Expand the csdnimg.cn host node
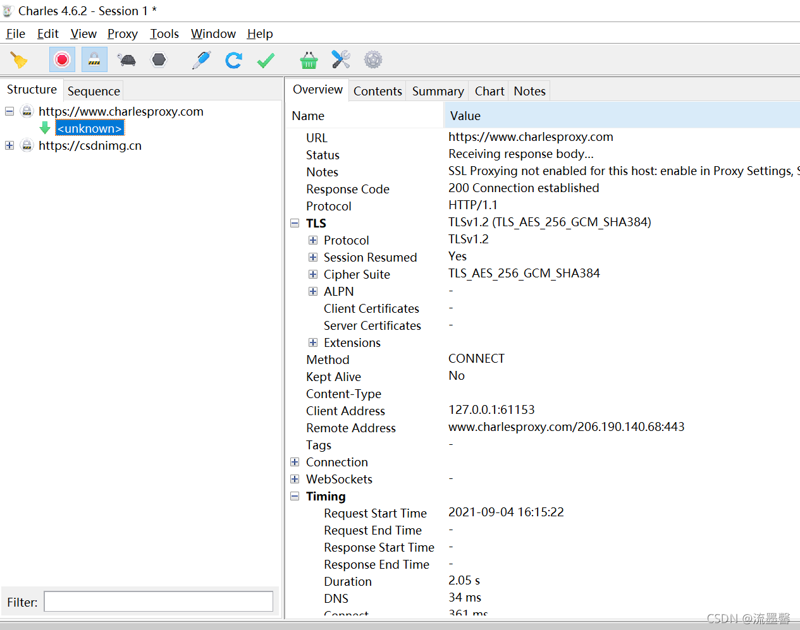 click(x=9, y=145)
